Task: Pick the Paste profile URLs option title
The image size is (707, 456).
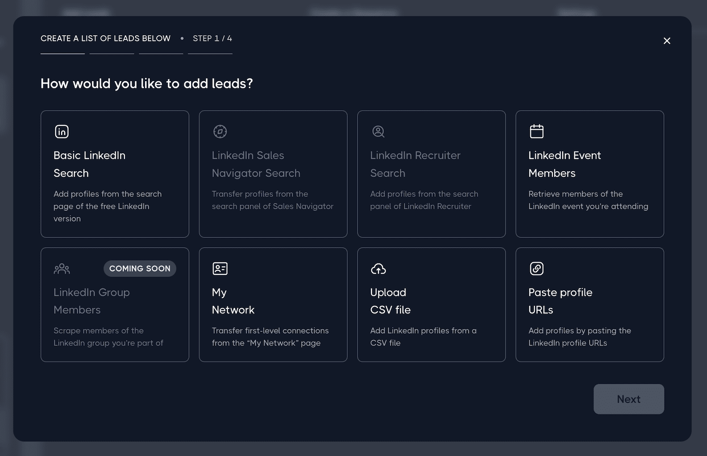Action: click(560, 301)
